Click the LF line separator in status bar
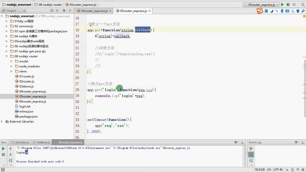Image resolution: width=306 pixels, height=172 pixels. [269, 170]
